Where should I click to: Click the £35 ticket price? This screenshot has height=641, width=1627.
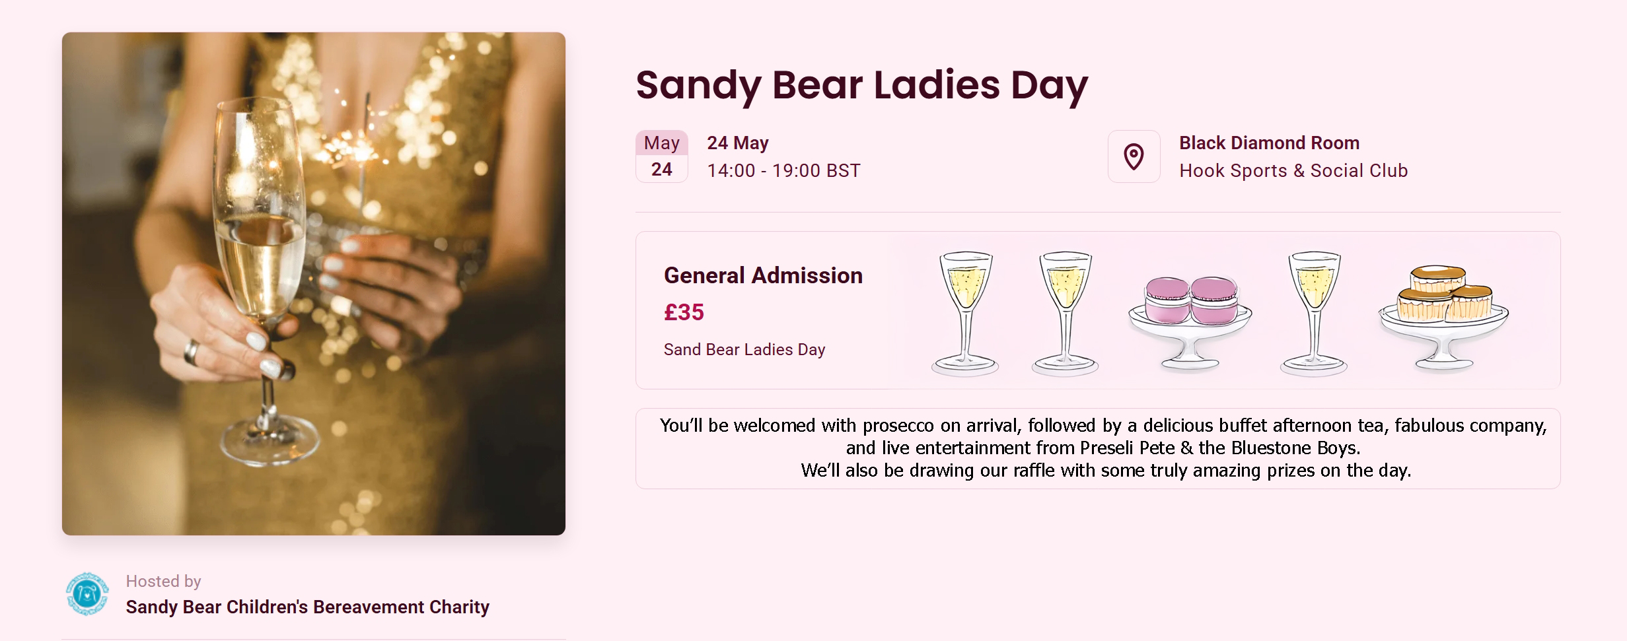(x=684, y=312)
